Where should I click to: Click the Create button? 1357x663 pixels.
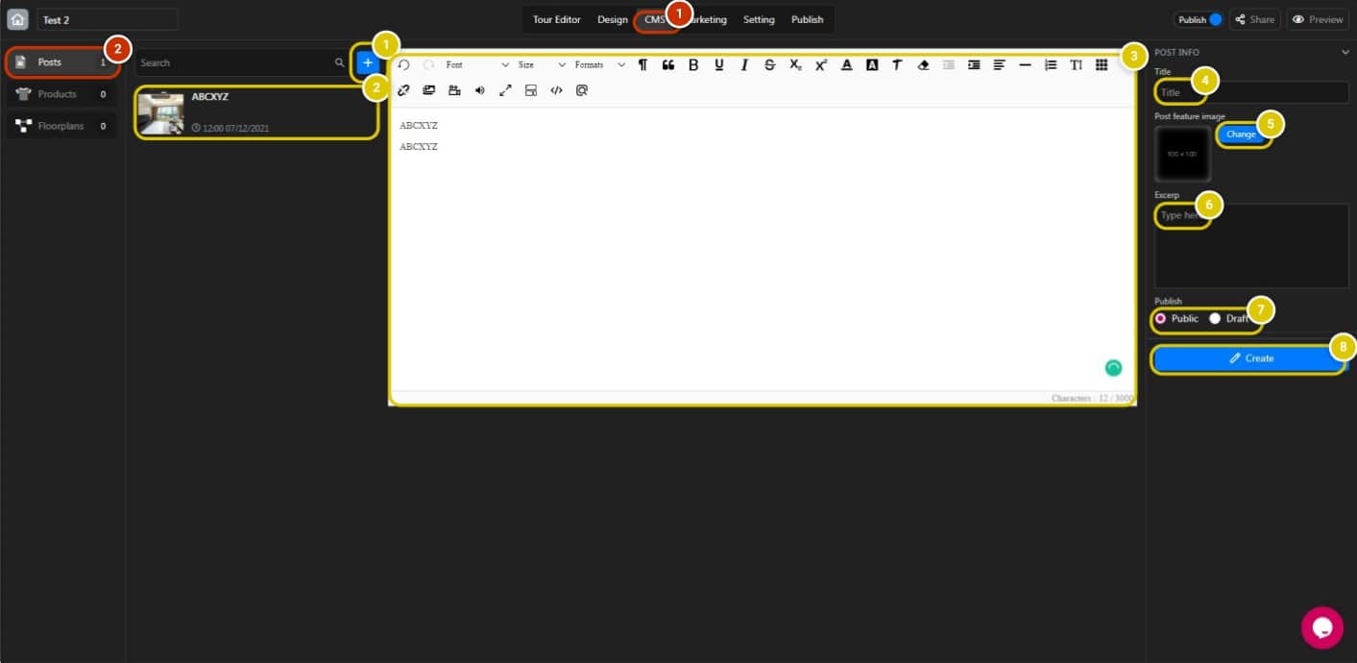[x=1250, y=358]
